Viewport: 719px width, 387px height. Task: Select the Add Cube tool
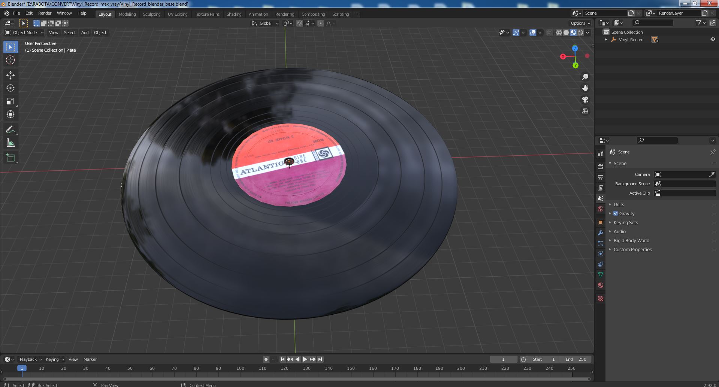click(x=10, y=158)
